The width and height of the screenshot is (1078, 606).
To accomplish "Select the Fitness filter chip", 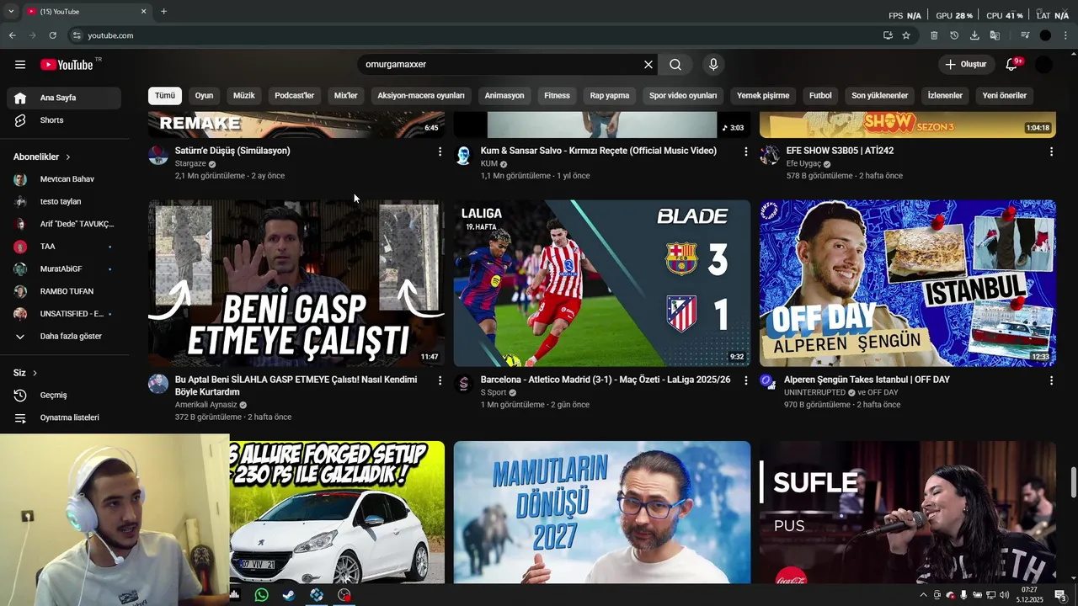I will point(557,96).
